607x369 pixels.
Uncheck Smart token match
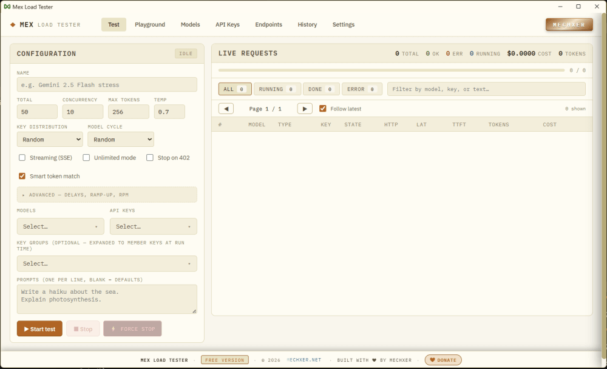point(22,176)
